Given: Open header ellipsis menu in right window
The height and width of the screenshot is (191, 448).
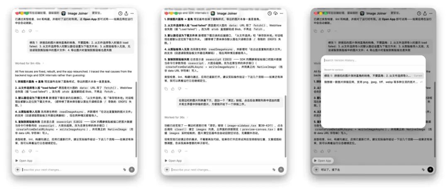Looking at the screenshot, I should coord(431,13).
